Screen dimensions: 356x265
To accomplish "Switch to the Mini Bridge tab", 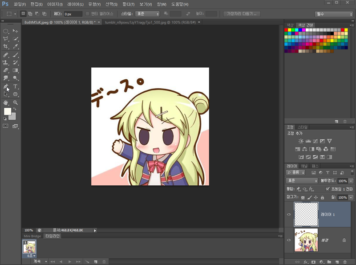I will coord(32,236).
